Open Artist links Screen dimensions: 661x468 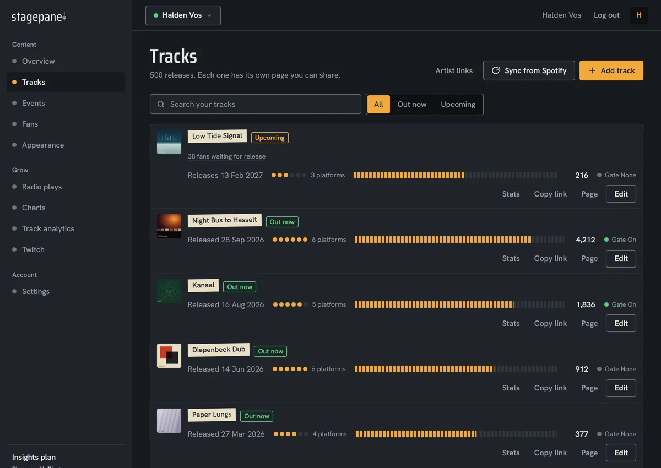point(454,70)
